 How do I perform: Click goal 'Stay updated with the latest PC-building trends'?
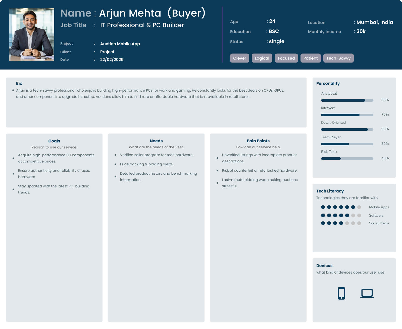(x=54, y=189)
